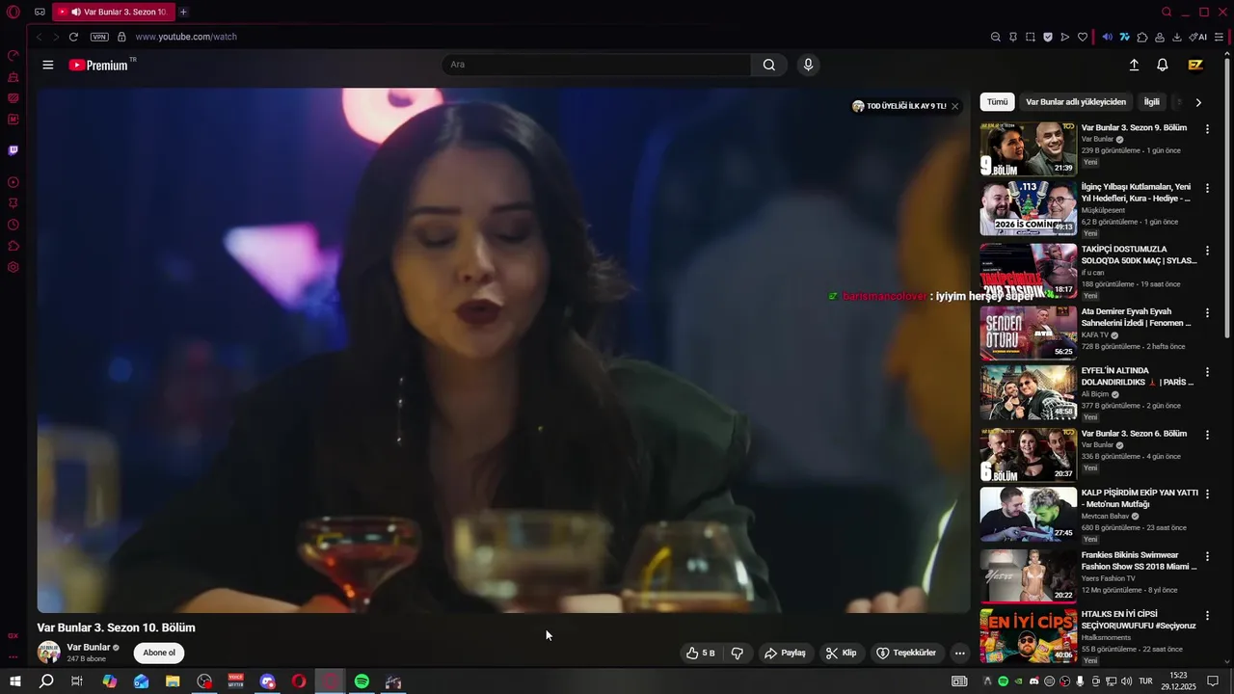
Task: Close the TOD üyeliği ad overlay
Action: pyautogui.click(x=954, y=106)
